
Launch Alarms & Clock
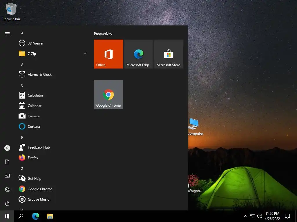click(53, 74)
